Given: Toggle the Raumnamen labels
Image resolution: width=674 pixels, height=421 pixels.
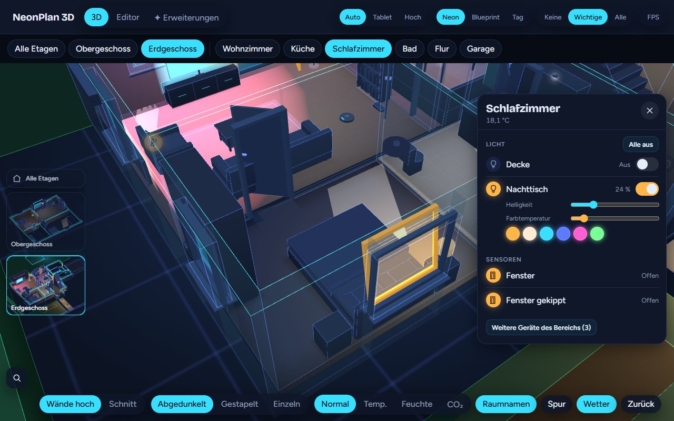Looking at the screenshot, I should (x=506, y=404).
